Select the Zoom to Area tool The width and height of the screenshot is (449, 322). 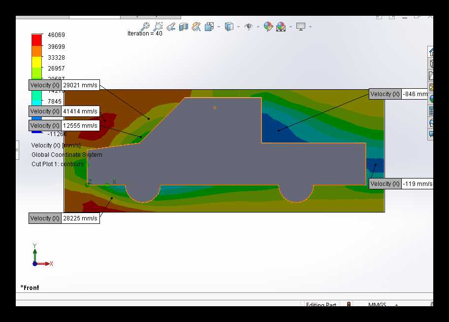click(x=158, y=26)
